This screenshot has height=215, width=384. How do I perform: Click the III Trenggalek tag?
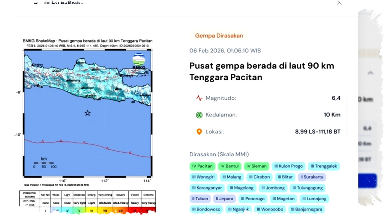(x=324, y=166)
